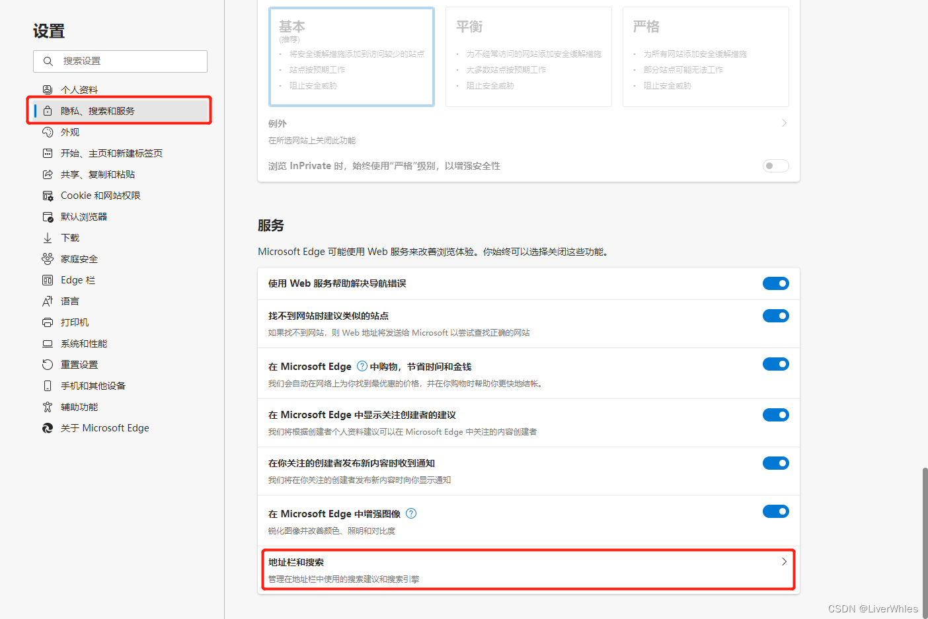Image resolution: width=928 pixels, height=619 pixels.
Task: Click the 例外 row label
Action: [x=278, y=124]
